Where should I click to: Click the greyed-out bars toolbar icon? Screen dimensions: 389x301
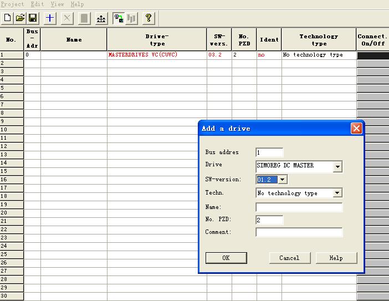[x=131, y=18]
